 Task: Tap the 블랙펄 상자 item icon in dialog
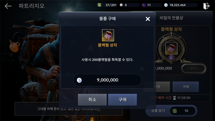108,35
